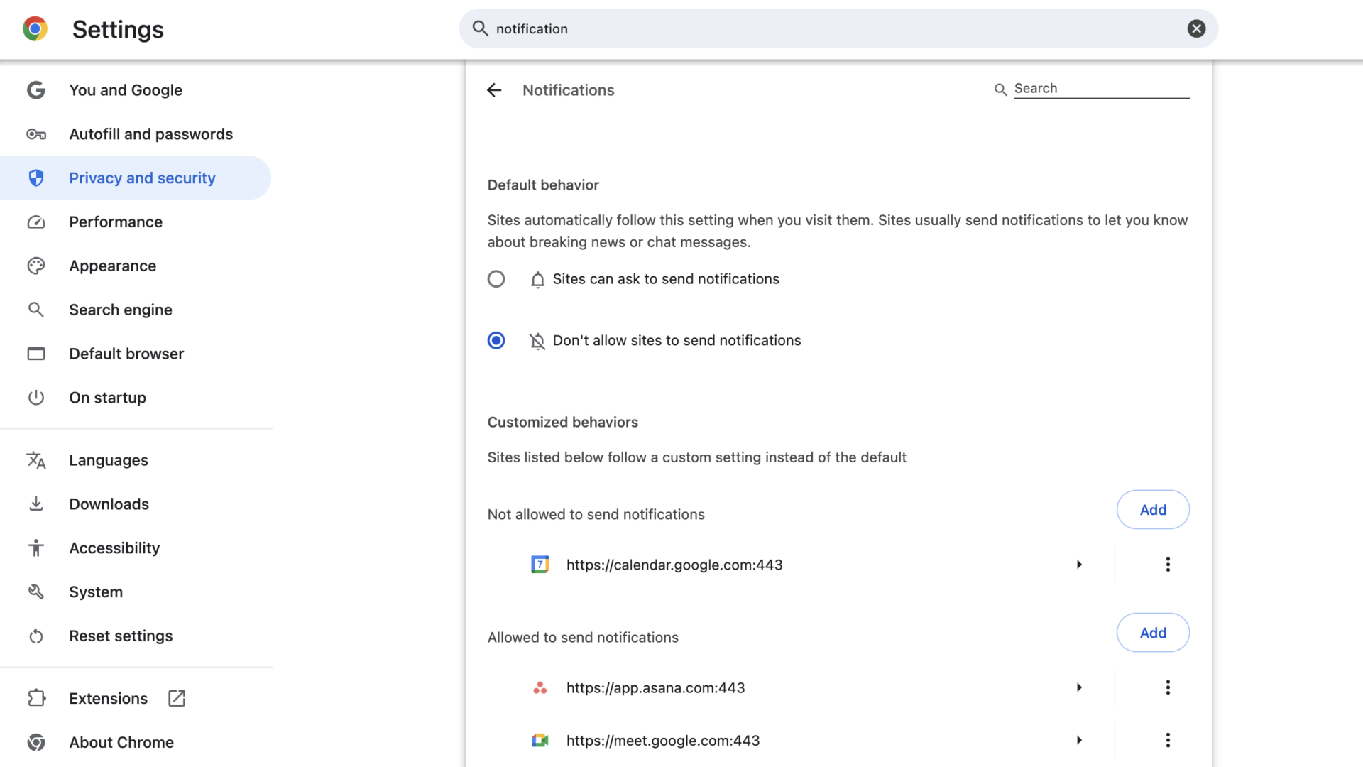Click the more options dots for calendar.google.com

pos(1168,565)
